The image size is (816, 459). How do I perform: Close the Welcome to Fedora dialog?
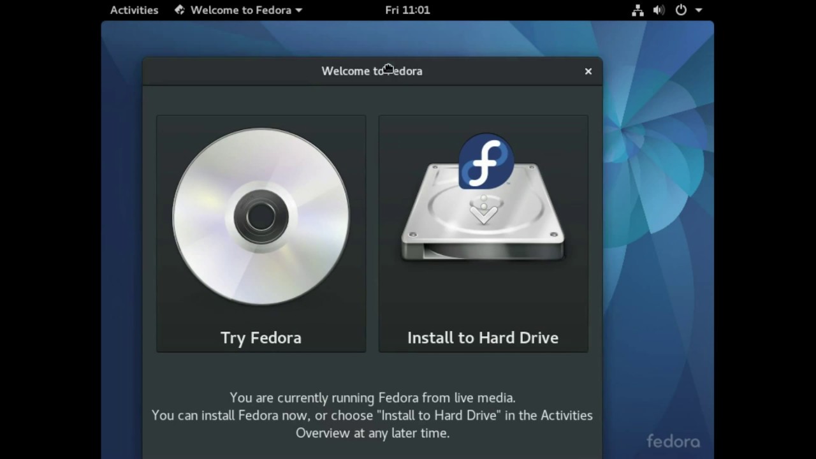point(588,71)
